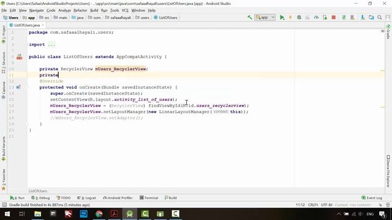Open the Window menu

coord(138,10)
